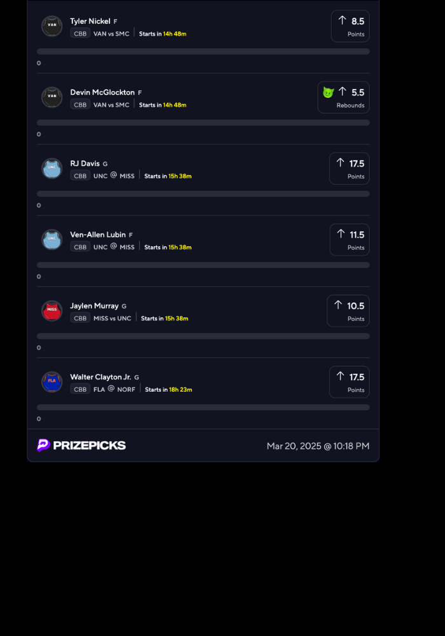Click the CBB tag under Jaylen Murray
Screen dimensions: 445x636
click(x=80, y=319)
